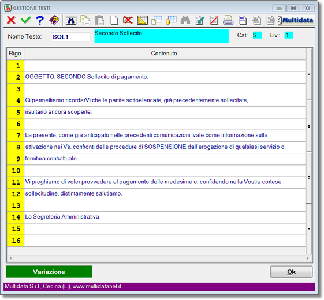Page up with double up arrow
This screenshot has width=324, height=300.
pyautogui.click(x=309, y=126)
